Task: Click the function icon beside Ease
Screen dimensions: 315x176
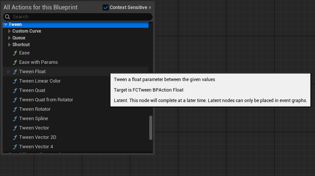Action: pos(15,53)
